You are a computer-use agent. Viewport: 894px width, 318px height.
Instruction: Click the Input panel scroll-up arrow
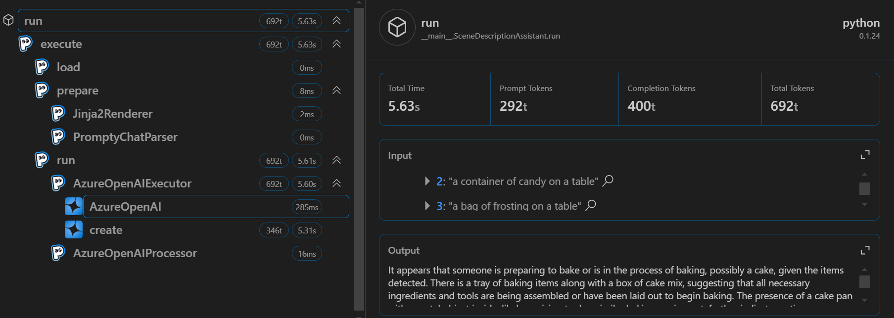click(864, 174)
